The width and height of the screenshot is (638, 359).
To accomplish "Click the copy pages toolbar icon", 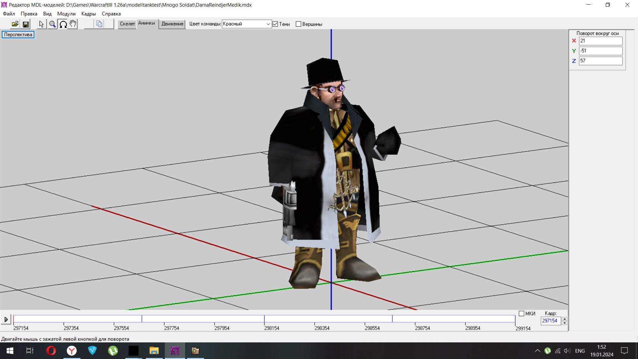I will point(99,24).
